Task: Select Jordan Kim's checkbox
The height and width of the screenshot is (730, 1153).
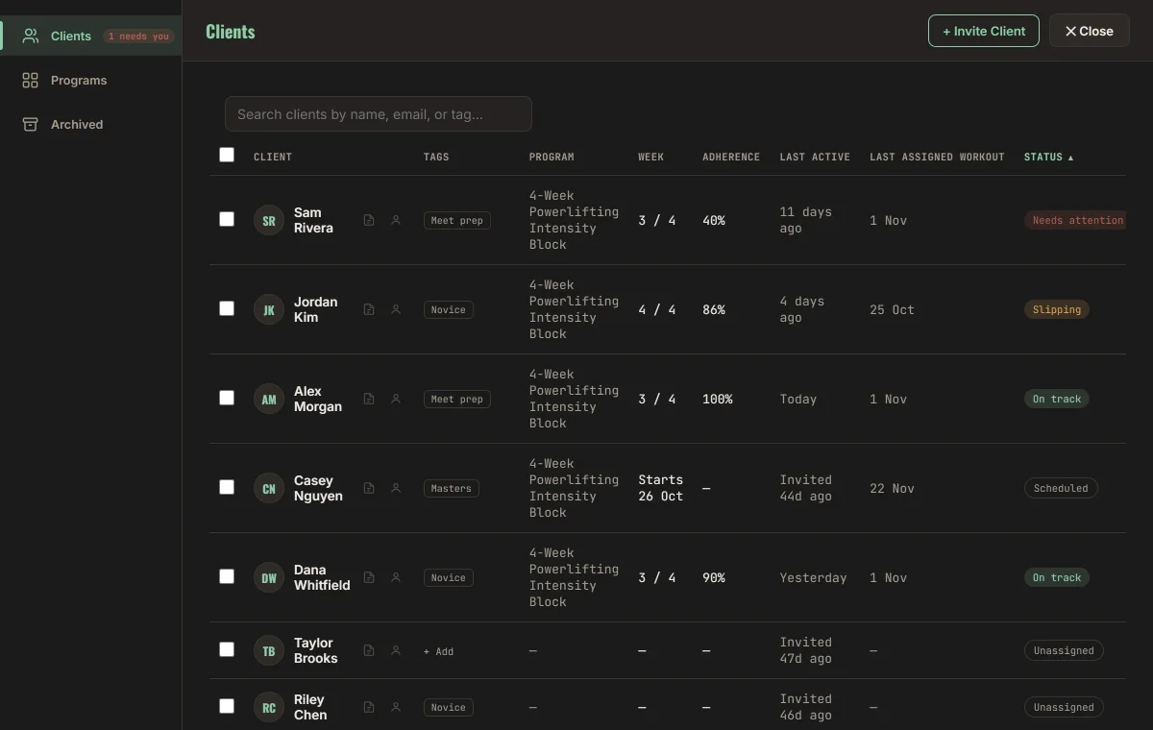Action: click(227, 308)
